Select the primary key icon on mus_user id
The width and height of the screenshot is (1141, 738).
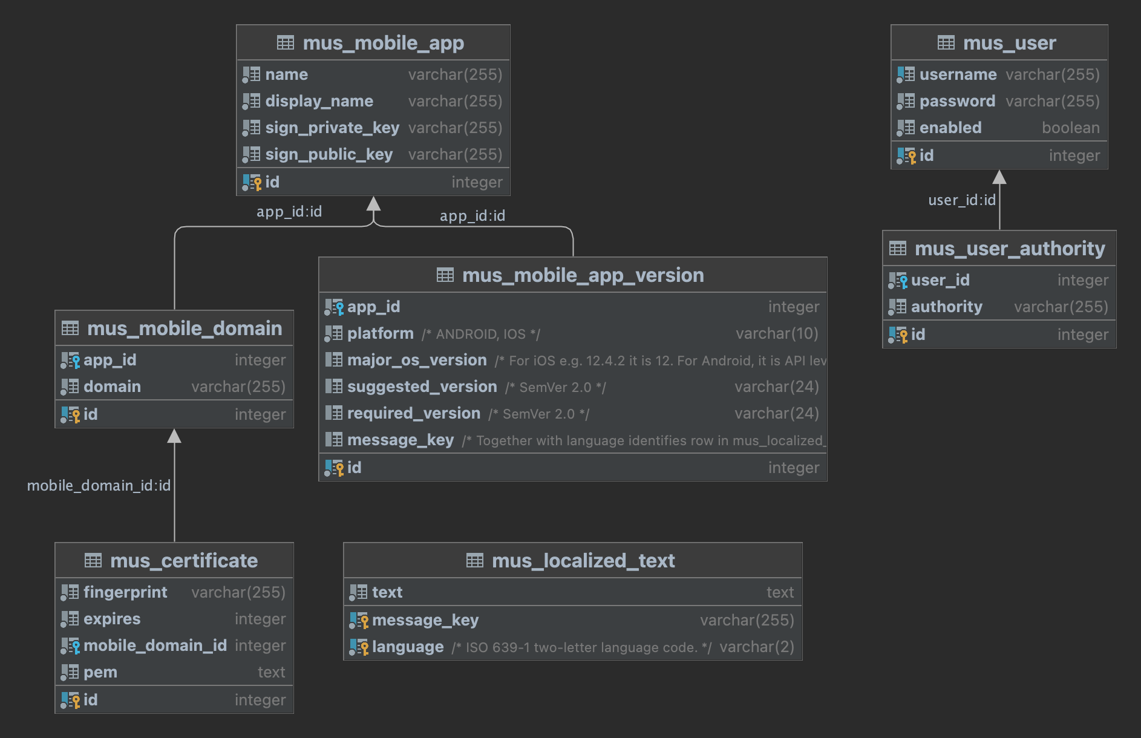click(x=907, y=155)
